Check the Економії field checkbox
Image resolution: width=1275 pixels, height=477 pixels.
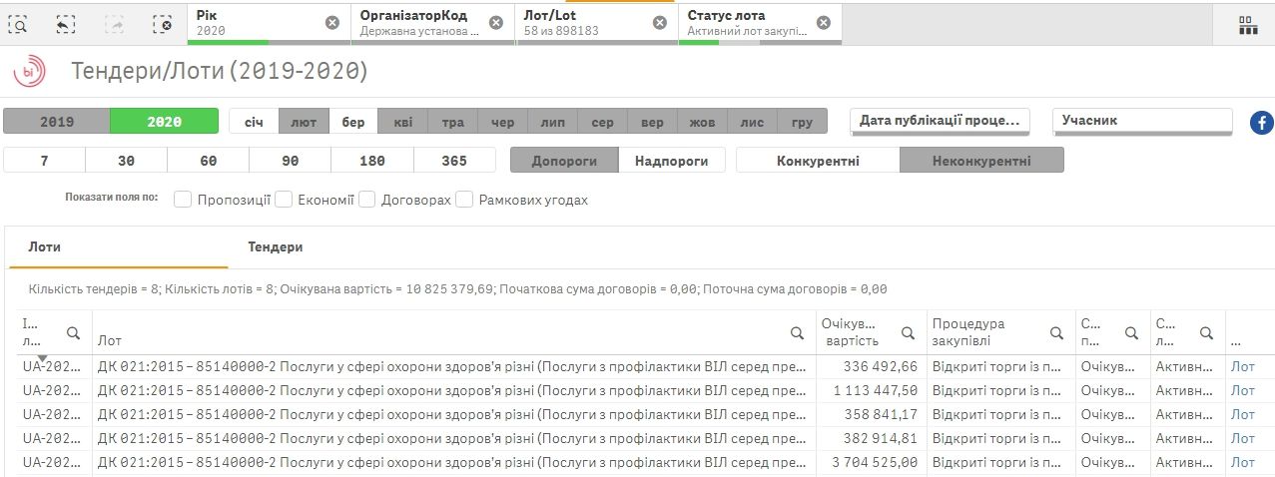(x=284, y=200)
